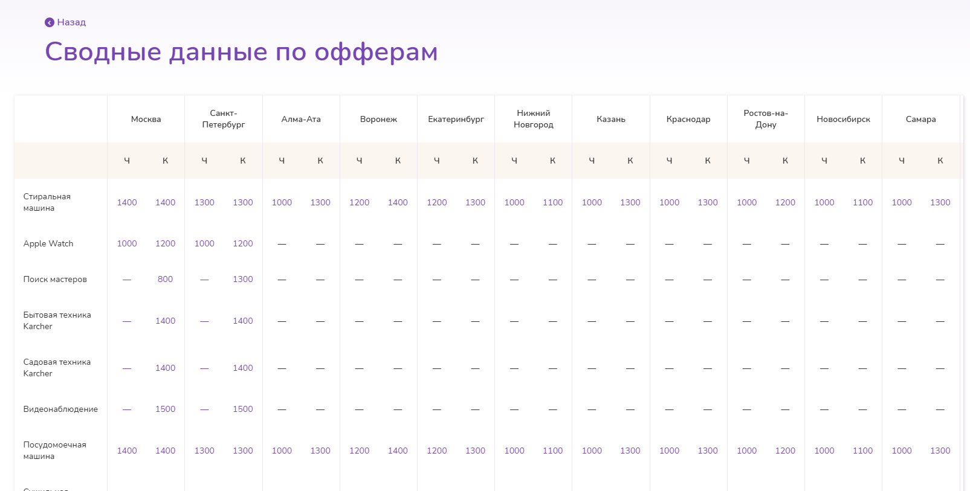Click Видеонаблюдение Москва К value 1500
The width and height of the screenshot is (970, 491).
point(166,409)
